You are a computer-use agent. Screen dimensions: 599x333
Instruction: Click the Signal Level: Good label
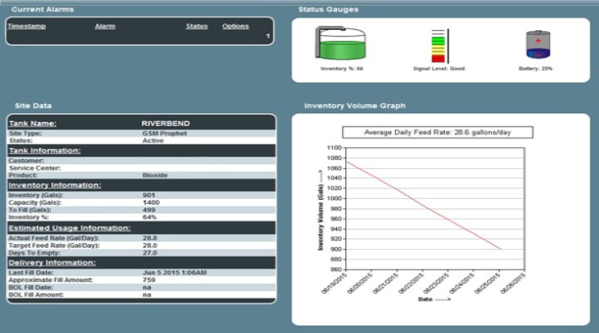pyautogui.click(x=439, y=68)
